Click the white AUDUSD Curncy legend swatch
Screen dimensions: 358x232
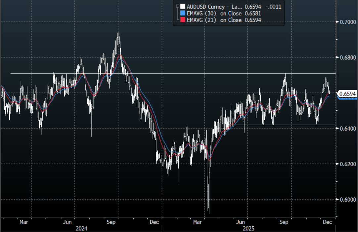click(x=182, y=6)
